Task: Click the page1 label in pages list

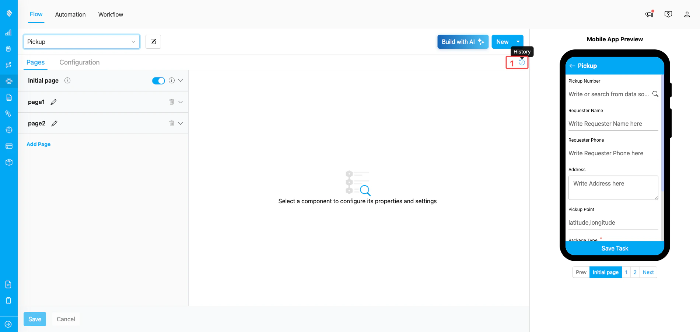Action: point(36,102)
